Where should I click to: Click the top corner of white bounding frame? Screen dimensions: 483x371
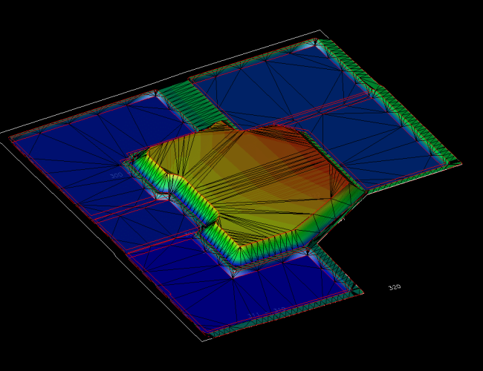(x=320, y=30)
